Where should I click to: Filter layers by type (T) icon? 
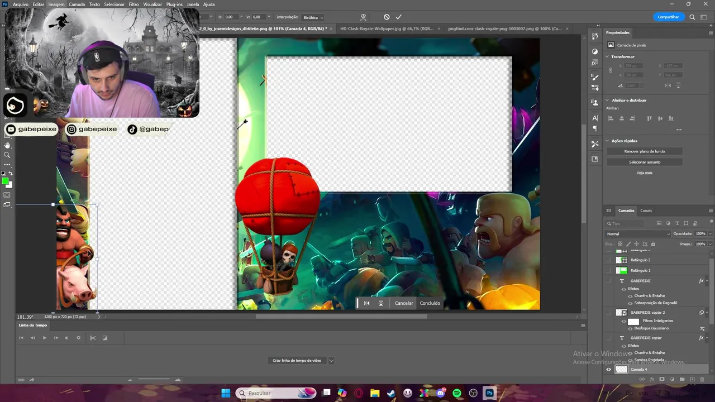pyautogui.click(x=678, y=223)
